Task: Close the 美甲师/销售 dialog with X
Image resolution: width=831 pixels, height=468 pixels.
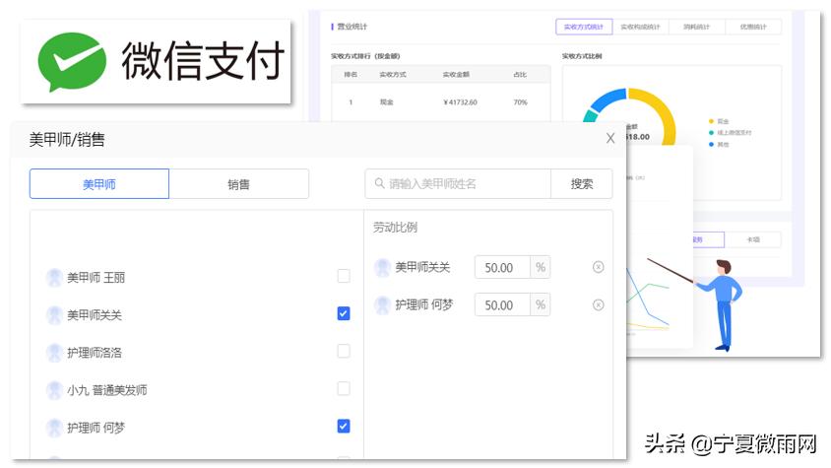Action: [610, 139]
